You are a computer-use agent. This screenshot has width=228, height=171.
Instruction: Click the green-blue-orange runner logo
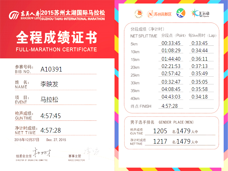click(x=181, y=13)
